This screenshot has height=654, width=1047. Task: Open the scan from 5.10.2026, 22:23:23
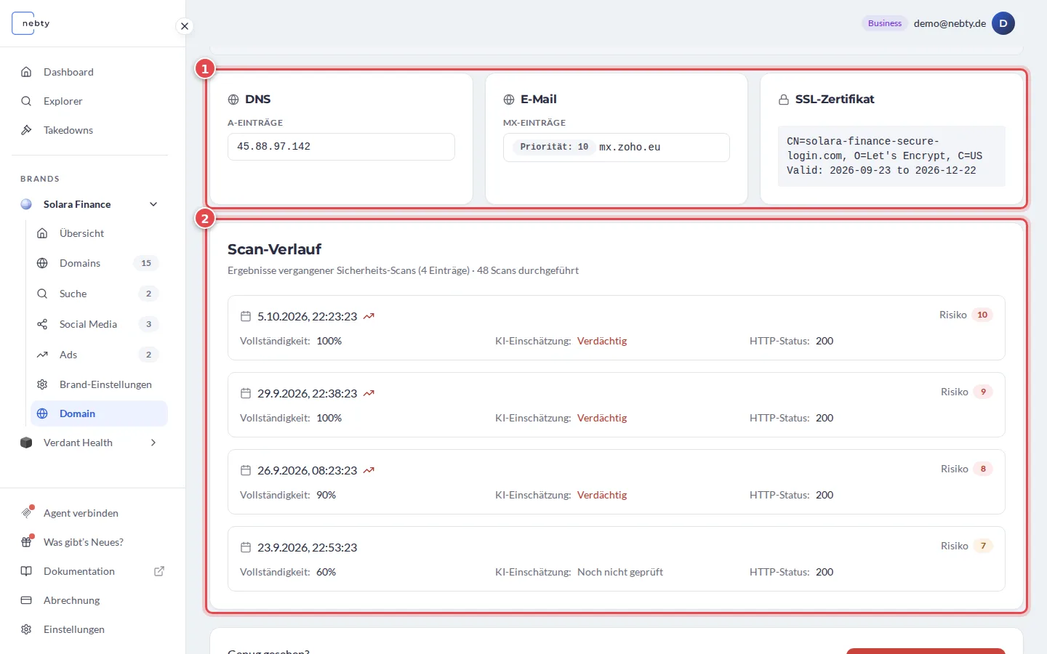[x=617, y=328]
